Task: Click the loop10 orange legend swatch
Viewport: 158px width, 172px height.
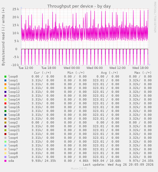Action: [5, 84]
